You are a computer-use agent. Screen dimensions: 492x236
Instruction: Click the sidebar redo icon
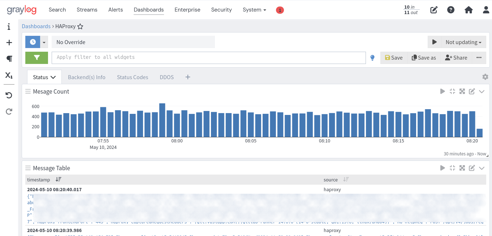(x=9, y=111)
